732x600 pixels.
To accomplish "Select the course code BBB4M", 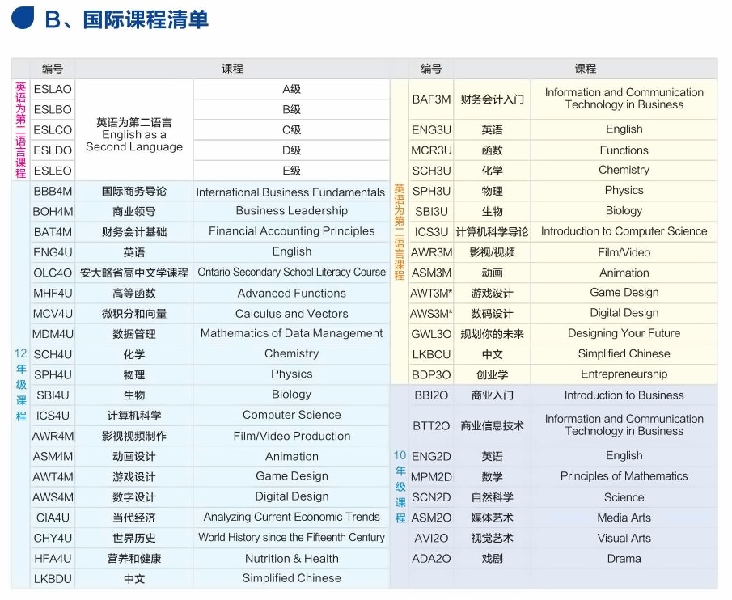I will 53,192.
